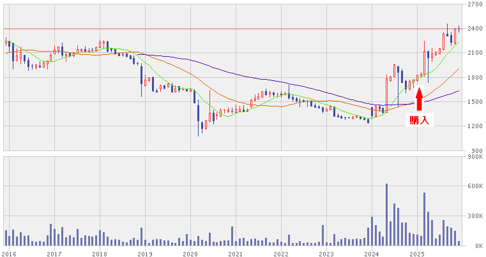Click the 2025 year label on the time axis
The height and width of the screenshot is (257, 486).
coord(417,253)
